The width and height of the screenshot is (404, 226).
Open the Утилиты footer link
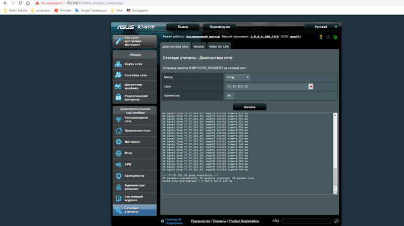coord(219,221)
